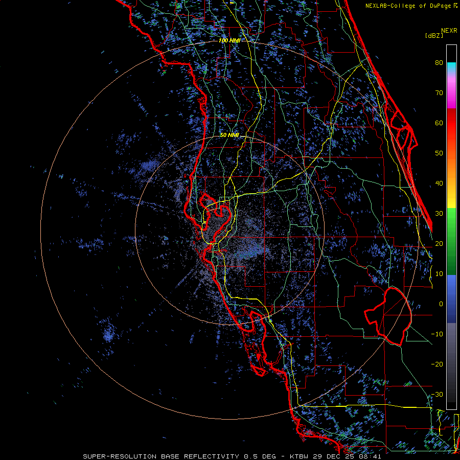Click the -20 value on the dBZ scale
The width and height of the screenshot is (460, 460).
(437, 364)
